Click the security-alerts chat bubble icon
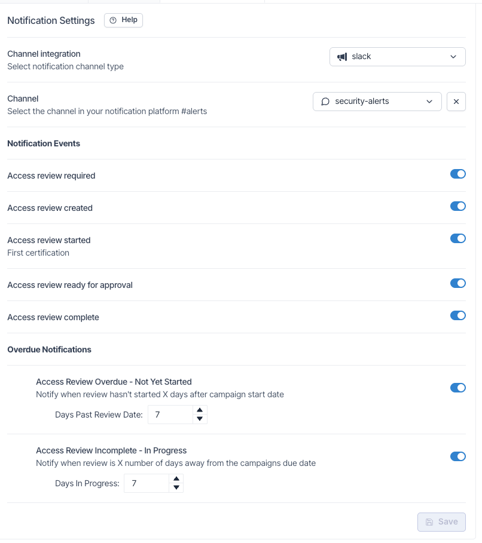The image size is (482, 543). 325,102
